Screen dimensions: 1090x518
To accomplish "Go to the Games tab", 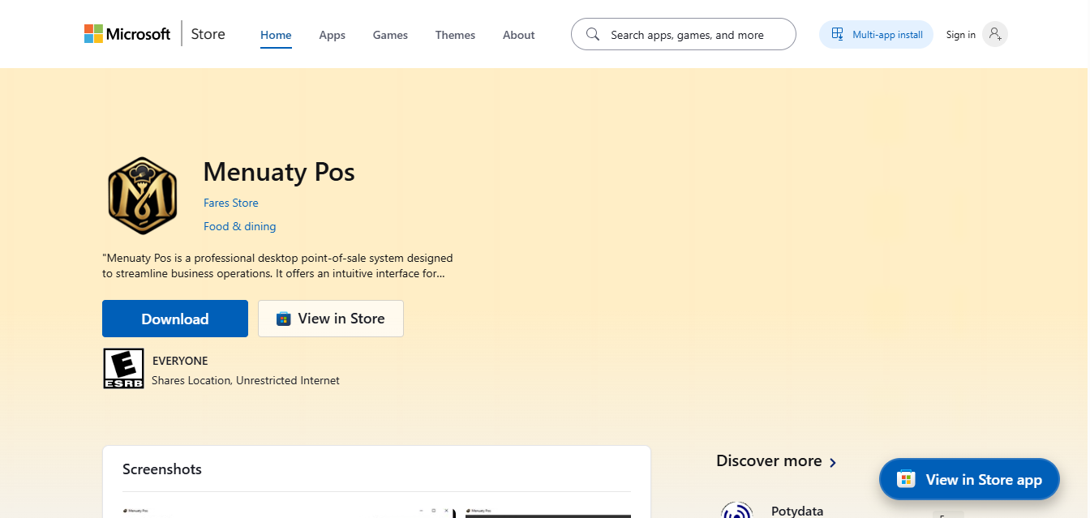I will (390, 35).
